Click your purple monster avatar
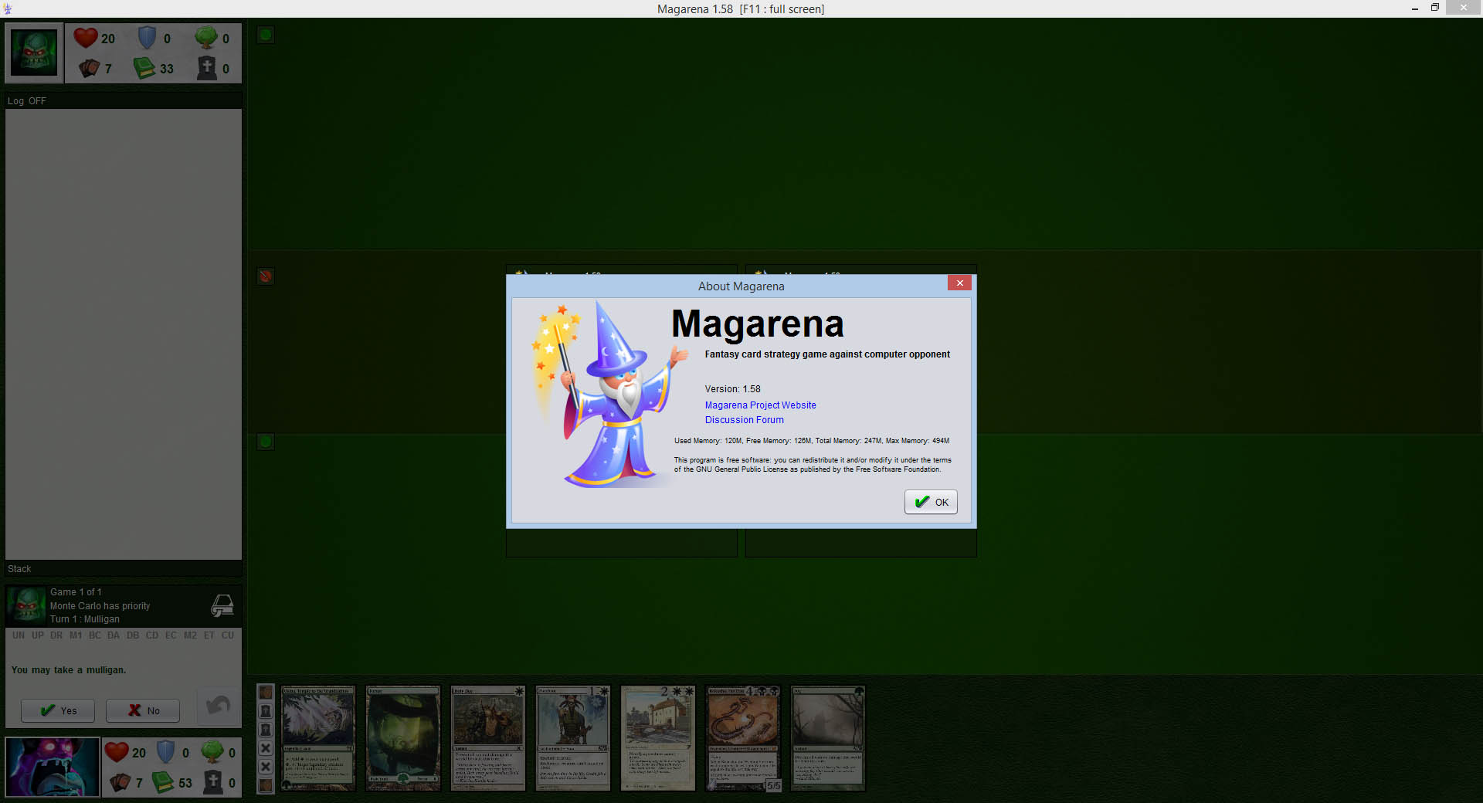This screenshot has height=803, width=1483. click(x=53, y=767)
